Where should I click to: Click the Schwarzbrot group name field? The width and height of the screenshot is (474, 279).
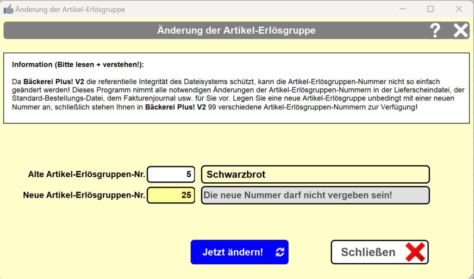pyautogui.click(x=315, y=174)
